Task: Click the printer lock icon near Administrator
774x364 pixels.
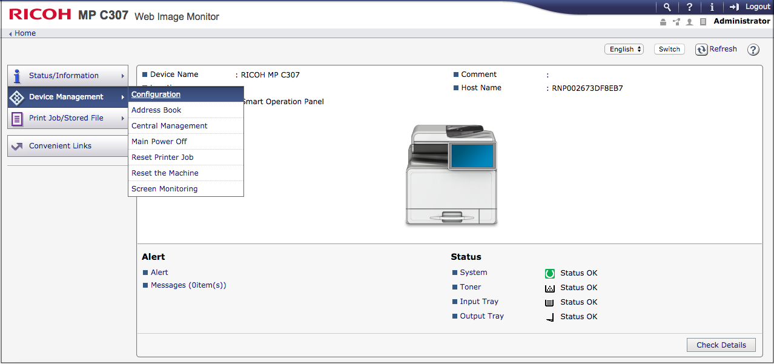Action: tap(663, 22)
